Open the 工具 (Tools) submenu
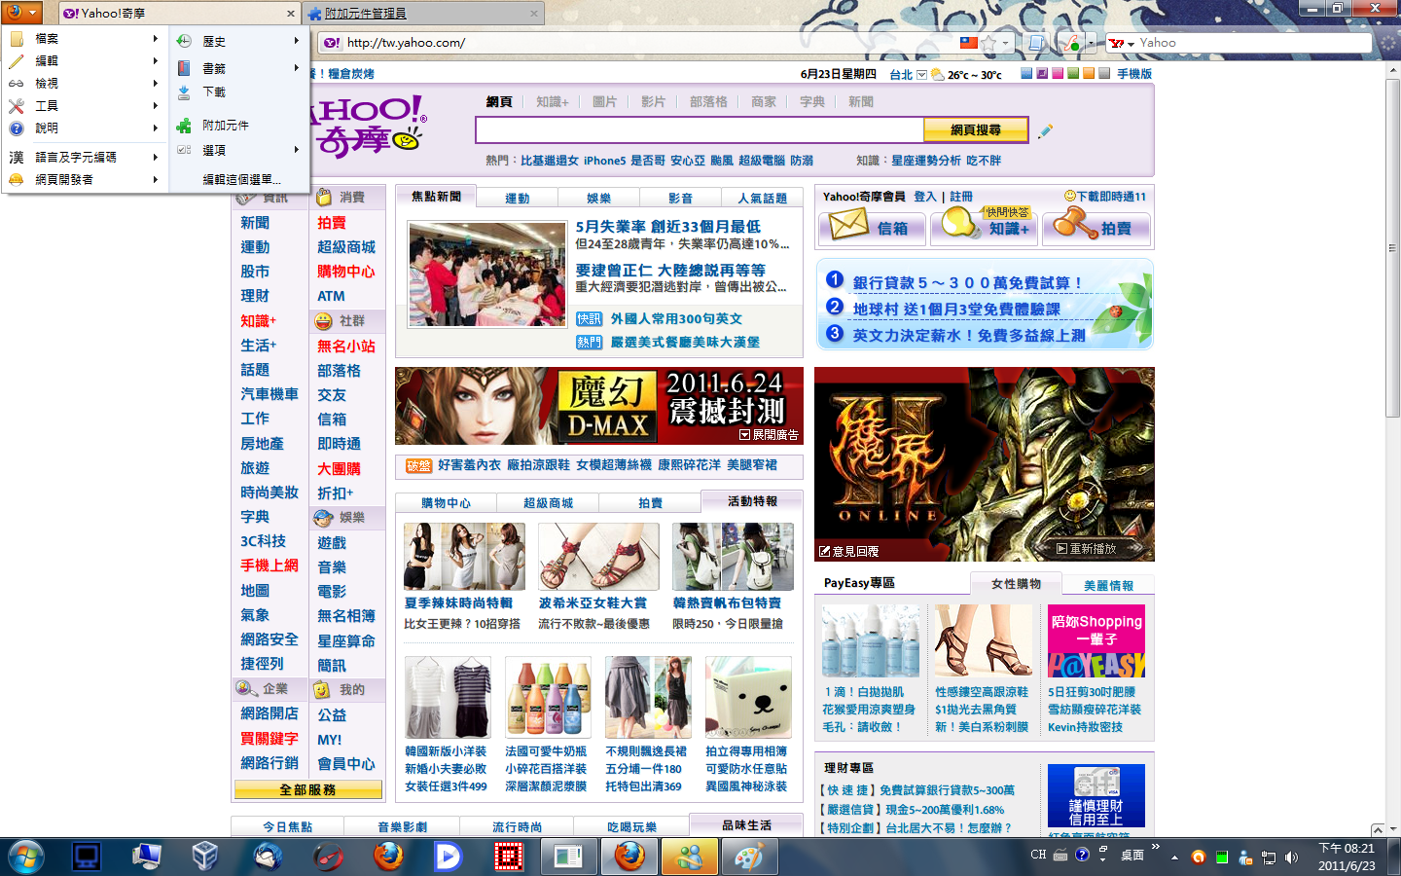The height and width of the screenshot is (876, 1401). [x=84, y=105]
